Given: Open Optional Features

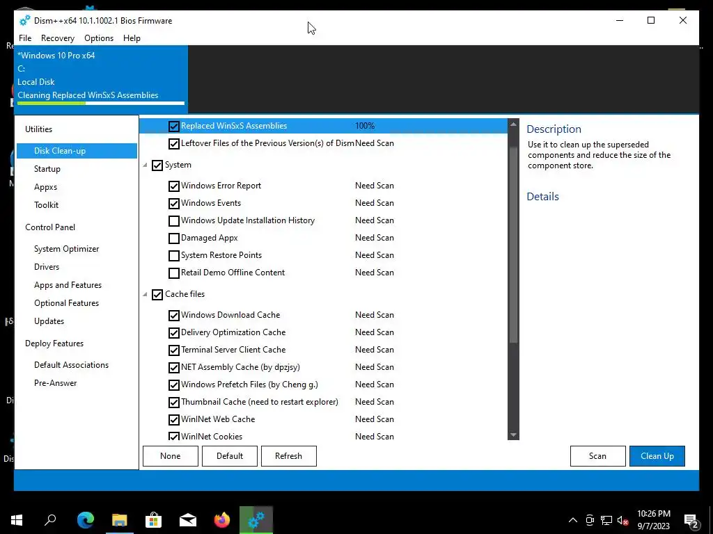Looking at the screenshot, I should point(66,303).
